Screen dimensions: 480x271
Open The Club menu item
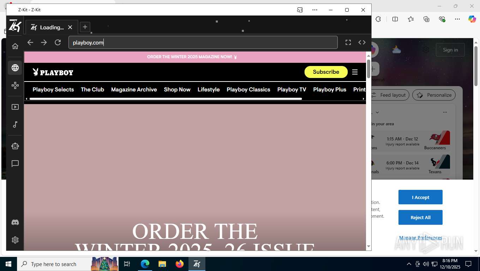coord(92,90)
